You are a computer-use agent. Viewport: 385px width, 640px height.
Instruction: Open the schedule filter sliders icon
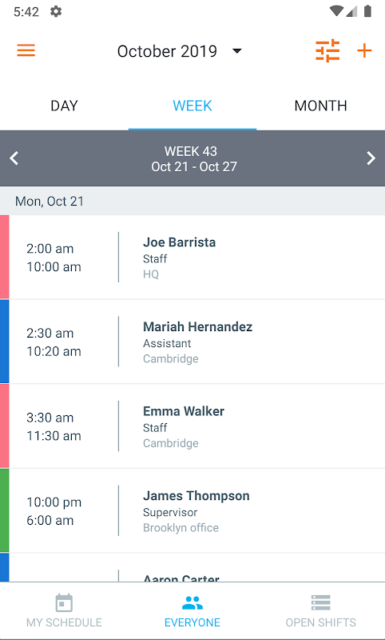(327, 50)
